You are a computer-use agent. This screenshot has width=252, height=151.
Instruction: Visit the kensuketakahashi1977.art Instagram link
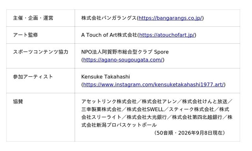[154, 85]
